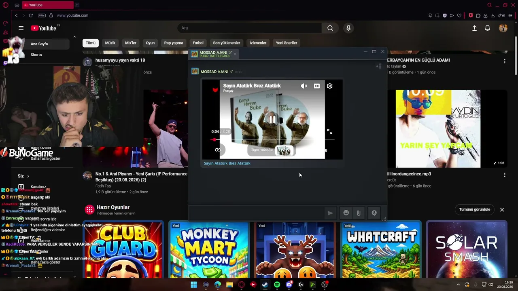
Task: Select the Mix'ler filter chip
Action: pos(131,43)
